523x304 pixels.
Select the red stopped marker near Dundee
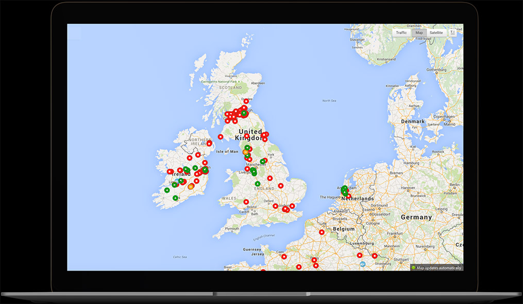(x=246, y=101)
